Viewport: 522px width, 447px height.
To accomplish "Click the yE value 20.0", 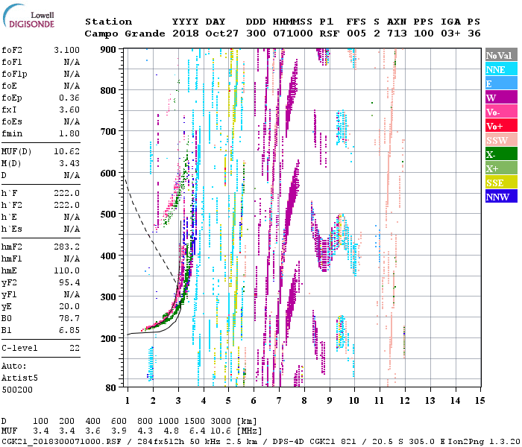I will point(69,306).
